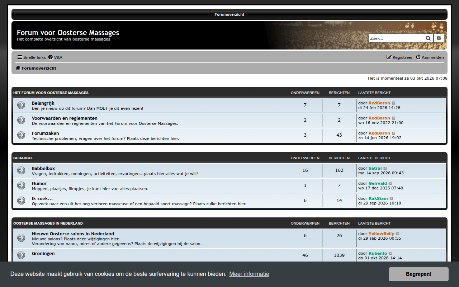Viewport: 459px width, 287px height.
Task: View latest post icon in Belangrijk row
Action: pyautogui.click(x=393, y=103)
